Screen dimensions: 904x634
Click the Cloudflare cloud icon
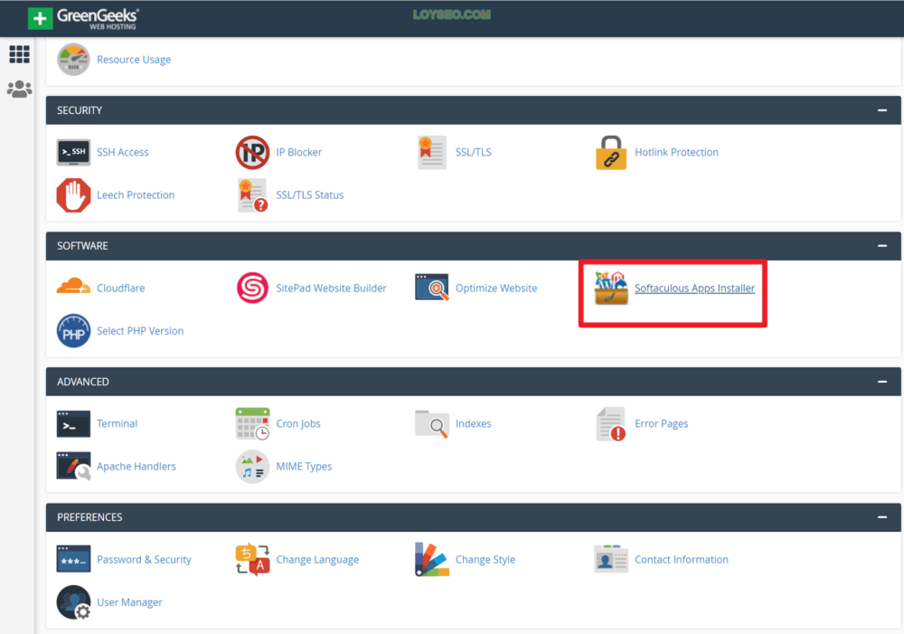click(x=73, y=286)
